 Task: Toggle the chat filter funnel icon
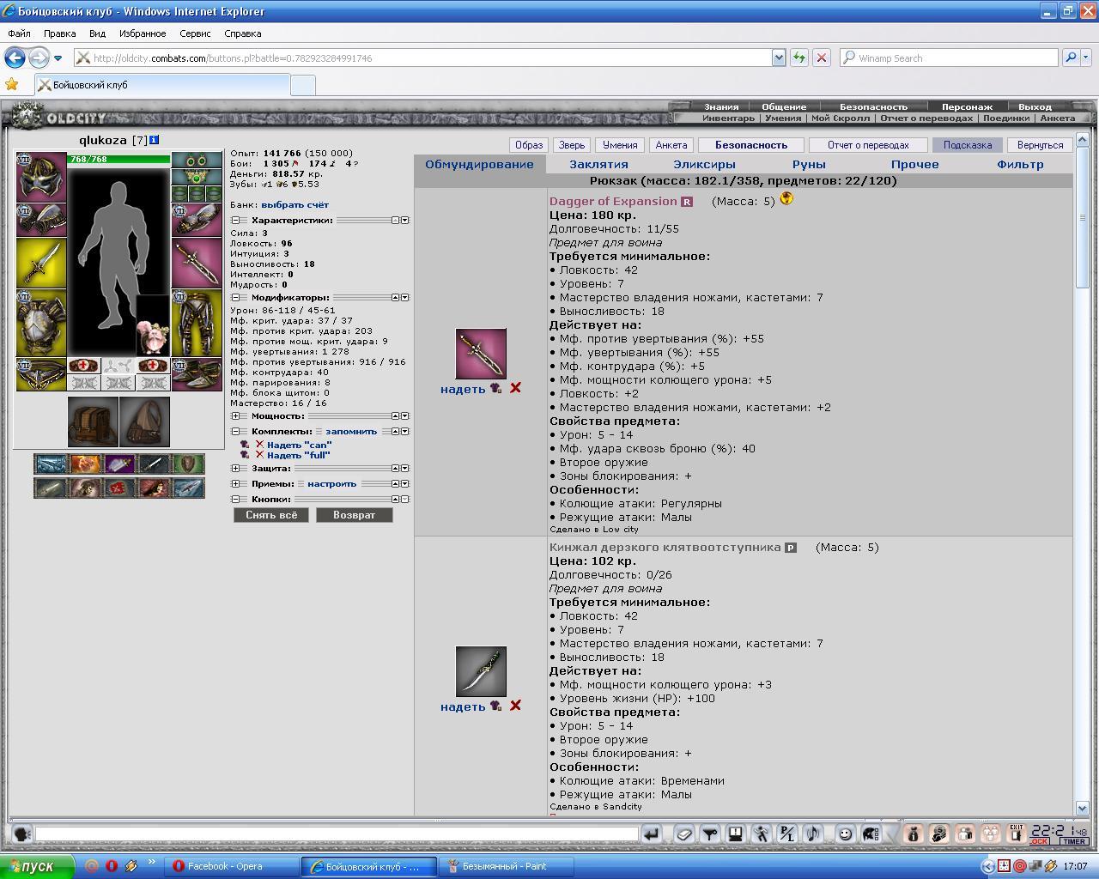tap(709, 834)
